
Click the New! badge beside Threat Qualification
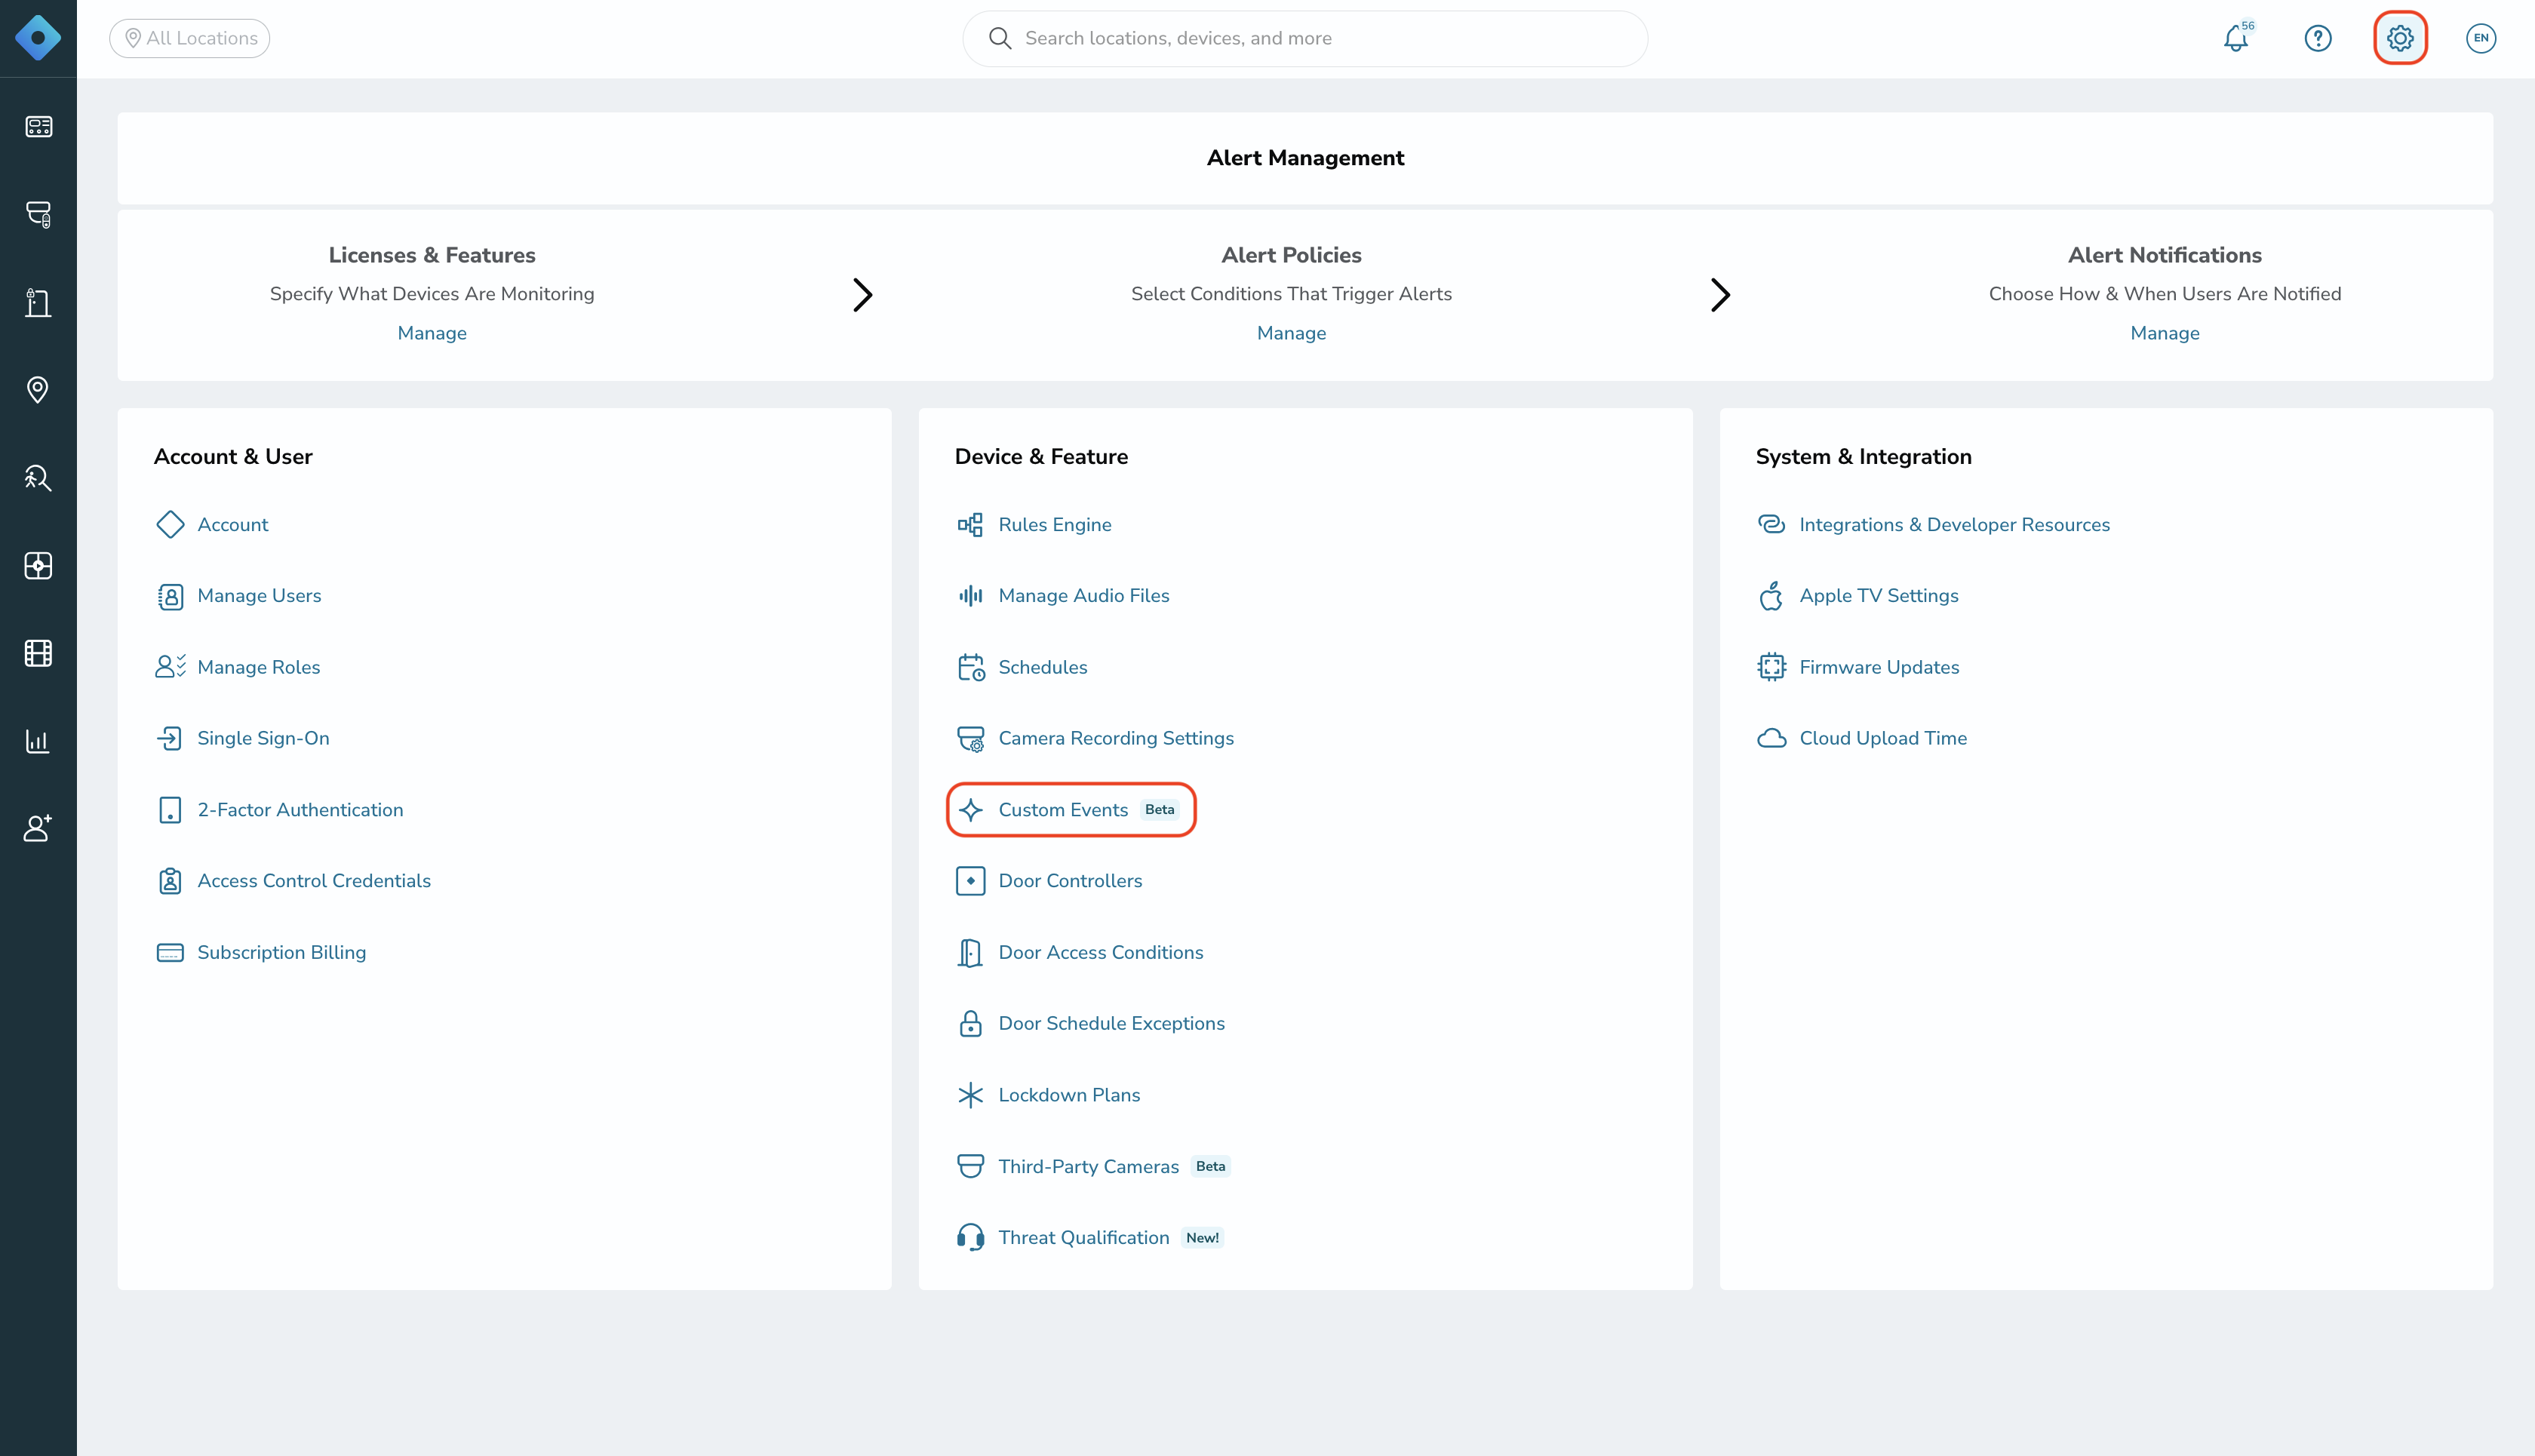tap(1202, 1238)
